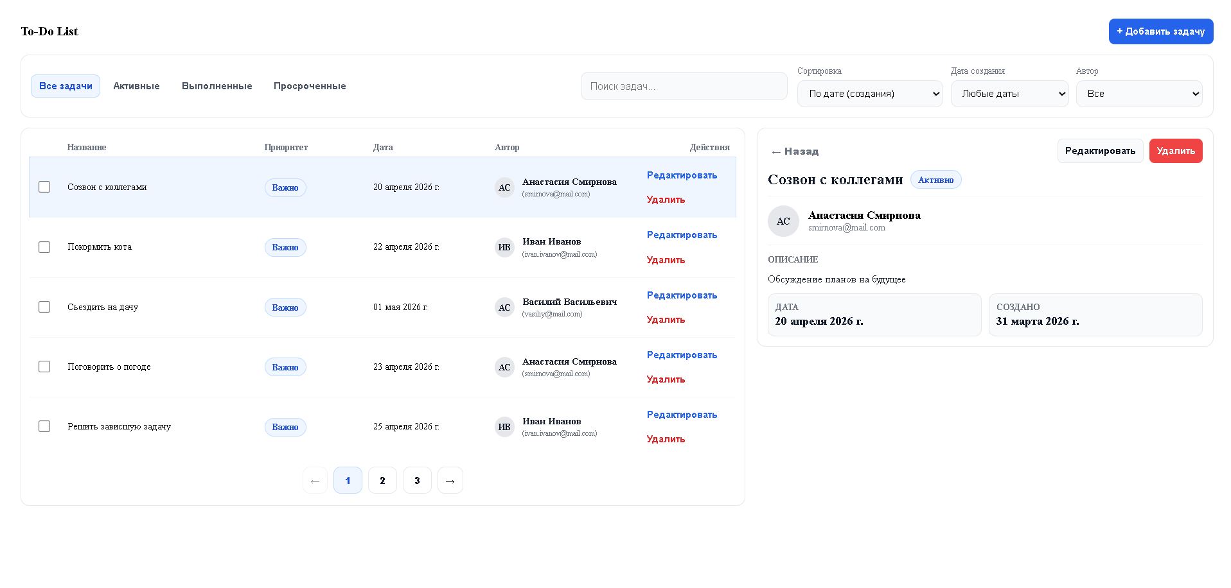Edit the Поговорить о погоде task
The width and height of the screenshot is (1231, 588).
click(x=682, y=355)
